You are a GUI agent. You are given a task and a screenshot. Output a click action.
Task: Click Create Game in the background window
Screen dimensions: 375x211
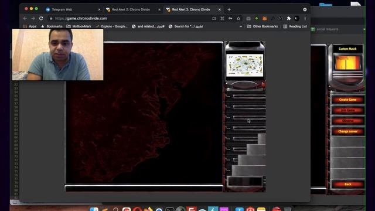click(347, 100)
